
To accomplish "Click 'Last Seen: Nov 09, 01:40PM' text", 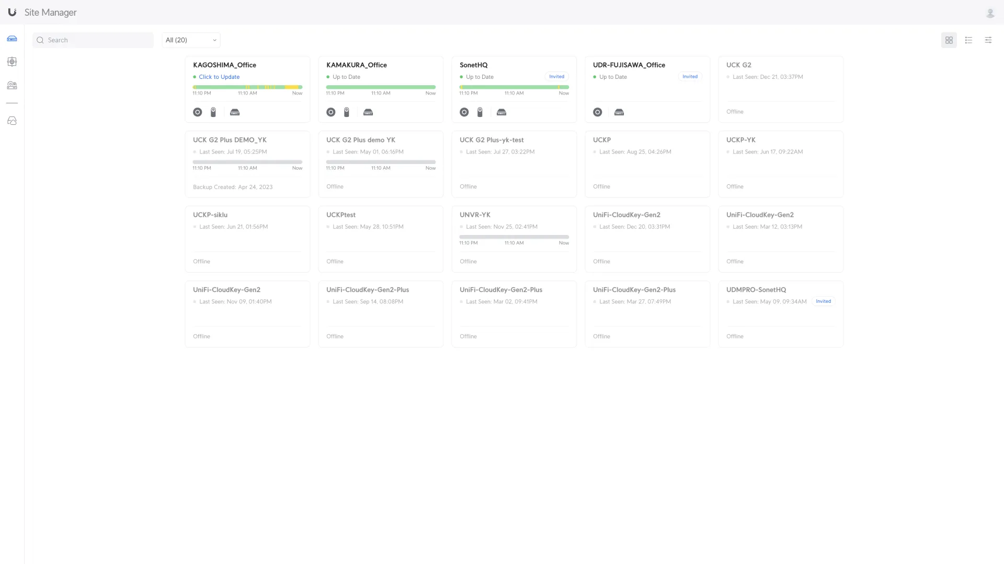I will coord(235,302).
